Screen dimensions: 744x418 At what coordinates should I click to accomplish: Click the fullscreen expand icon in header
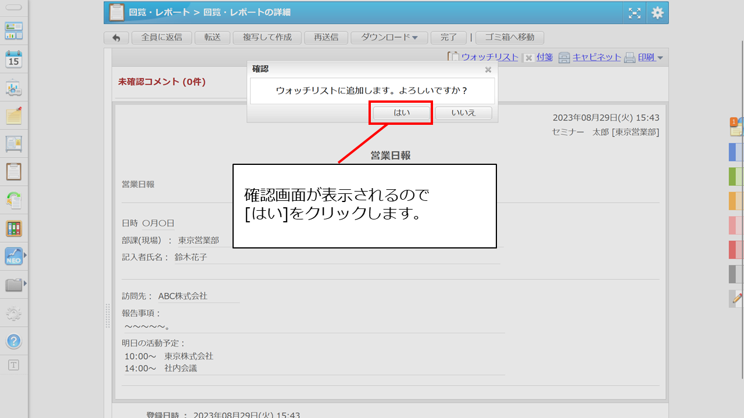pos(634,13)
